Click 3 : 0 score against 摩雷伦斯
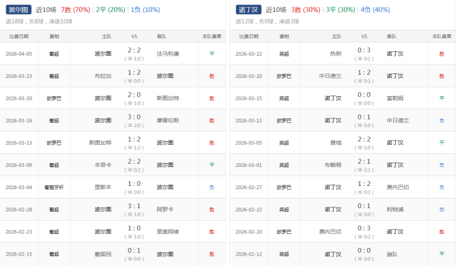The image size is (456, 265). tap(134, 117)
